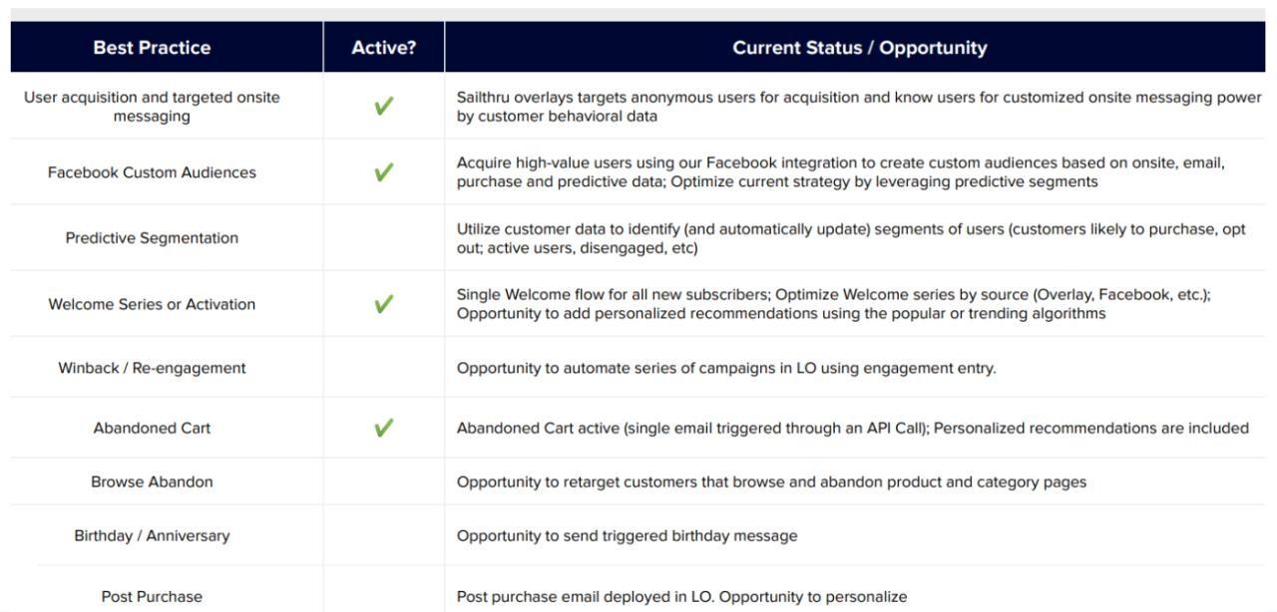Click the Abandoned Cart active status description
This screenshot has height=612, width=1277.
852,428
